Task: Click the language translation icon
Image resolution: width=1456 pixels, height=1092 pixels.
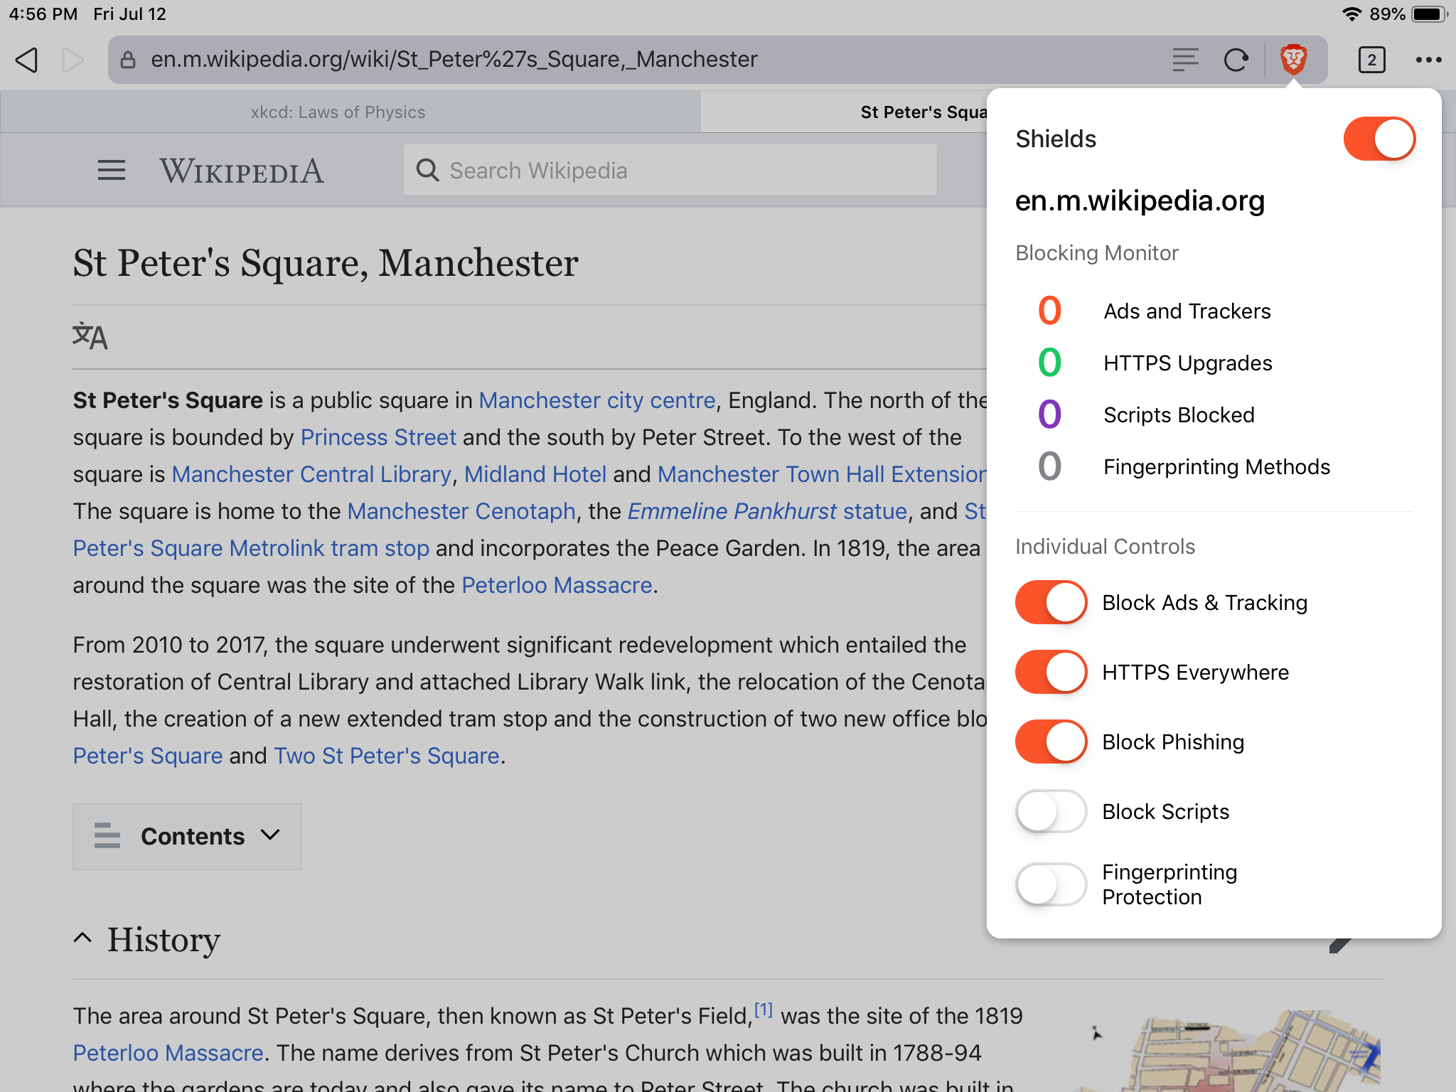Action: click(x=90, y=336)
